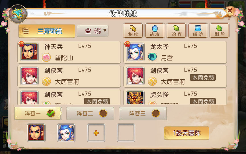The height and width of the screenshot is (154, 246).
Task: Open the 三界群雄 tab
Action: pos(47,31)
